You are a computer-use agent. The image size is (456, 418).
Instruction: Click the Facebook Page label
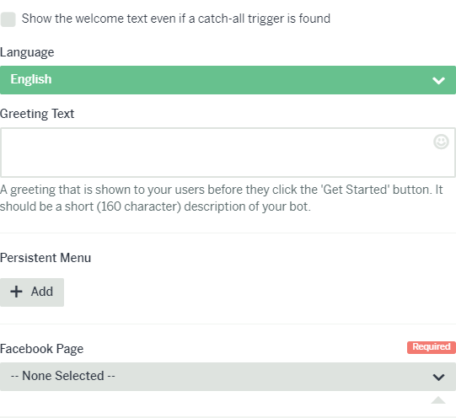click(42, 349)
